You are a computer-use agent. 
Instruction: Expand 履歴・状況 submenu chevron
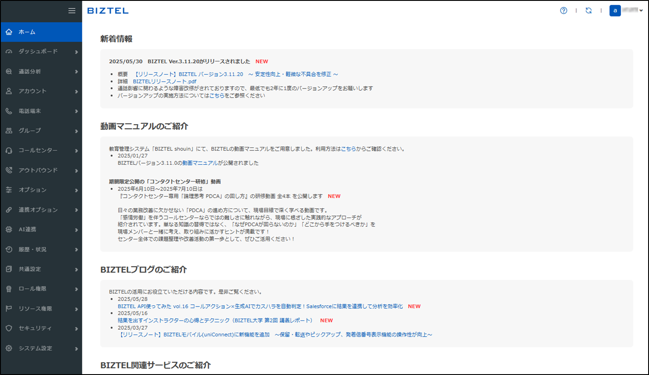pos(76,250)
